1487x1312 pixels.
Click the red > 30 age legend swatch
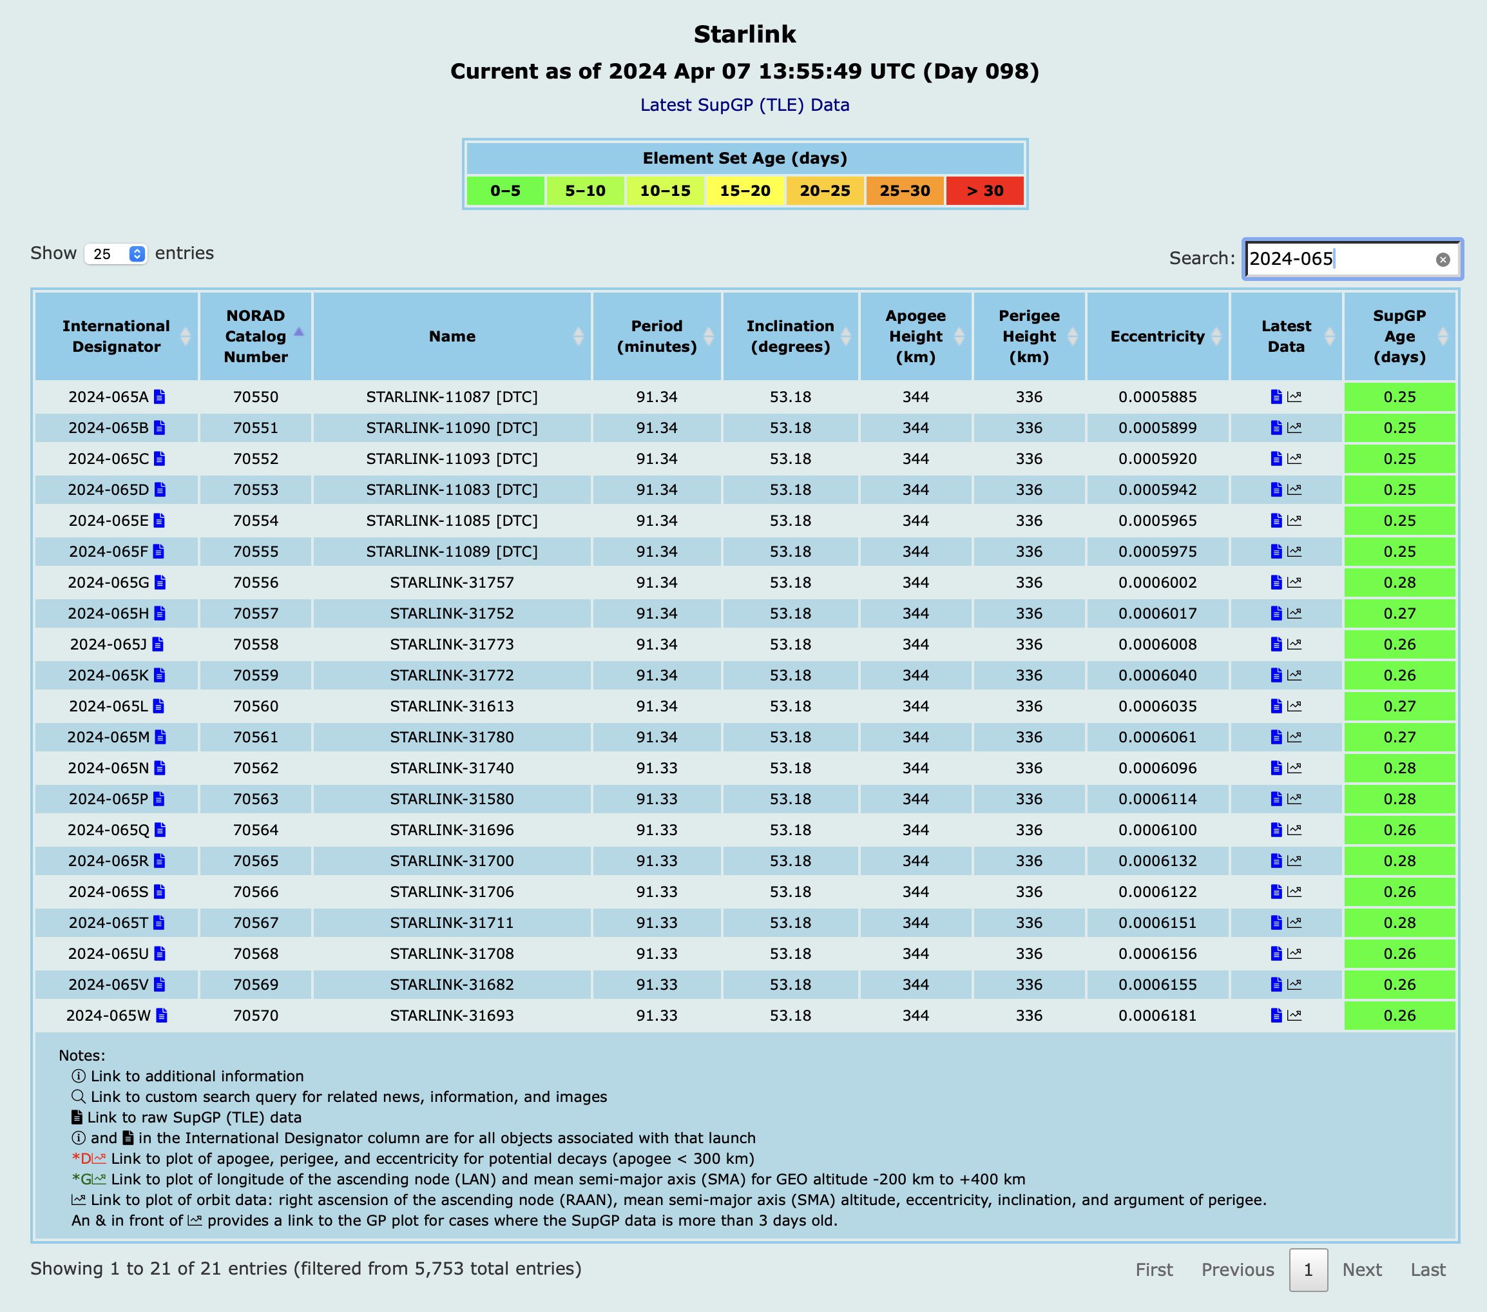pos(984,191)
